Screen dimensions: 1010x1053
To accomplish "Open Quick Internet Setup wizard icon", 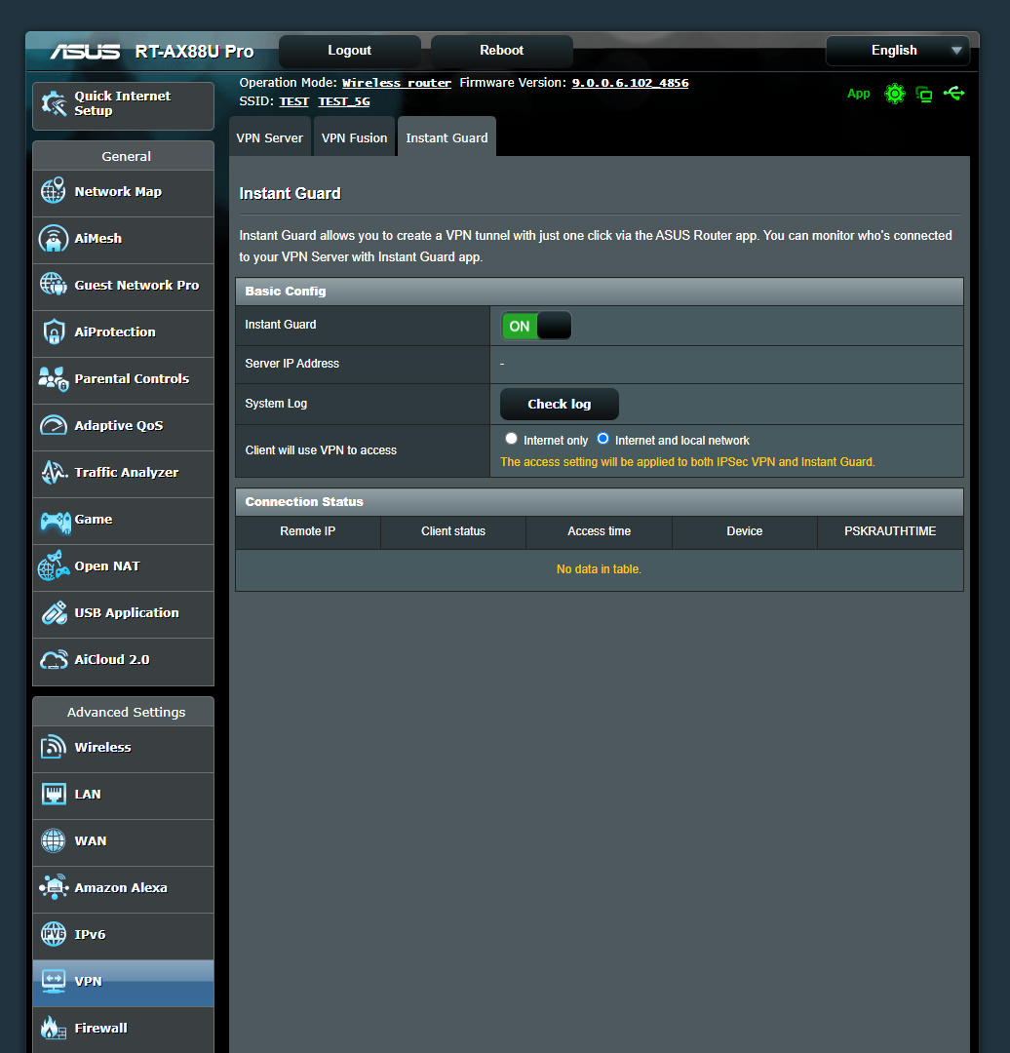I will [54, 104].
